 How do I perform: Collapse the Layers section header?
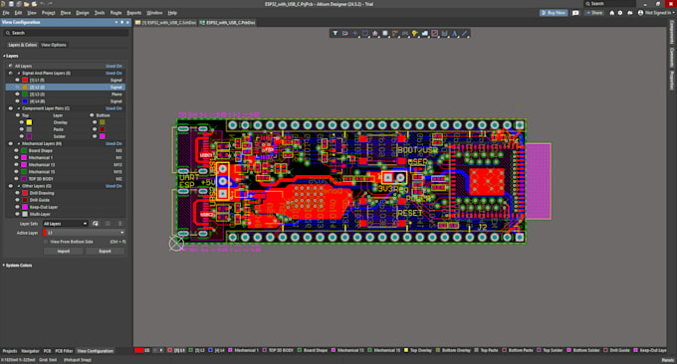4,56
